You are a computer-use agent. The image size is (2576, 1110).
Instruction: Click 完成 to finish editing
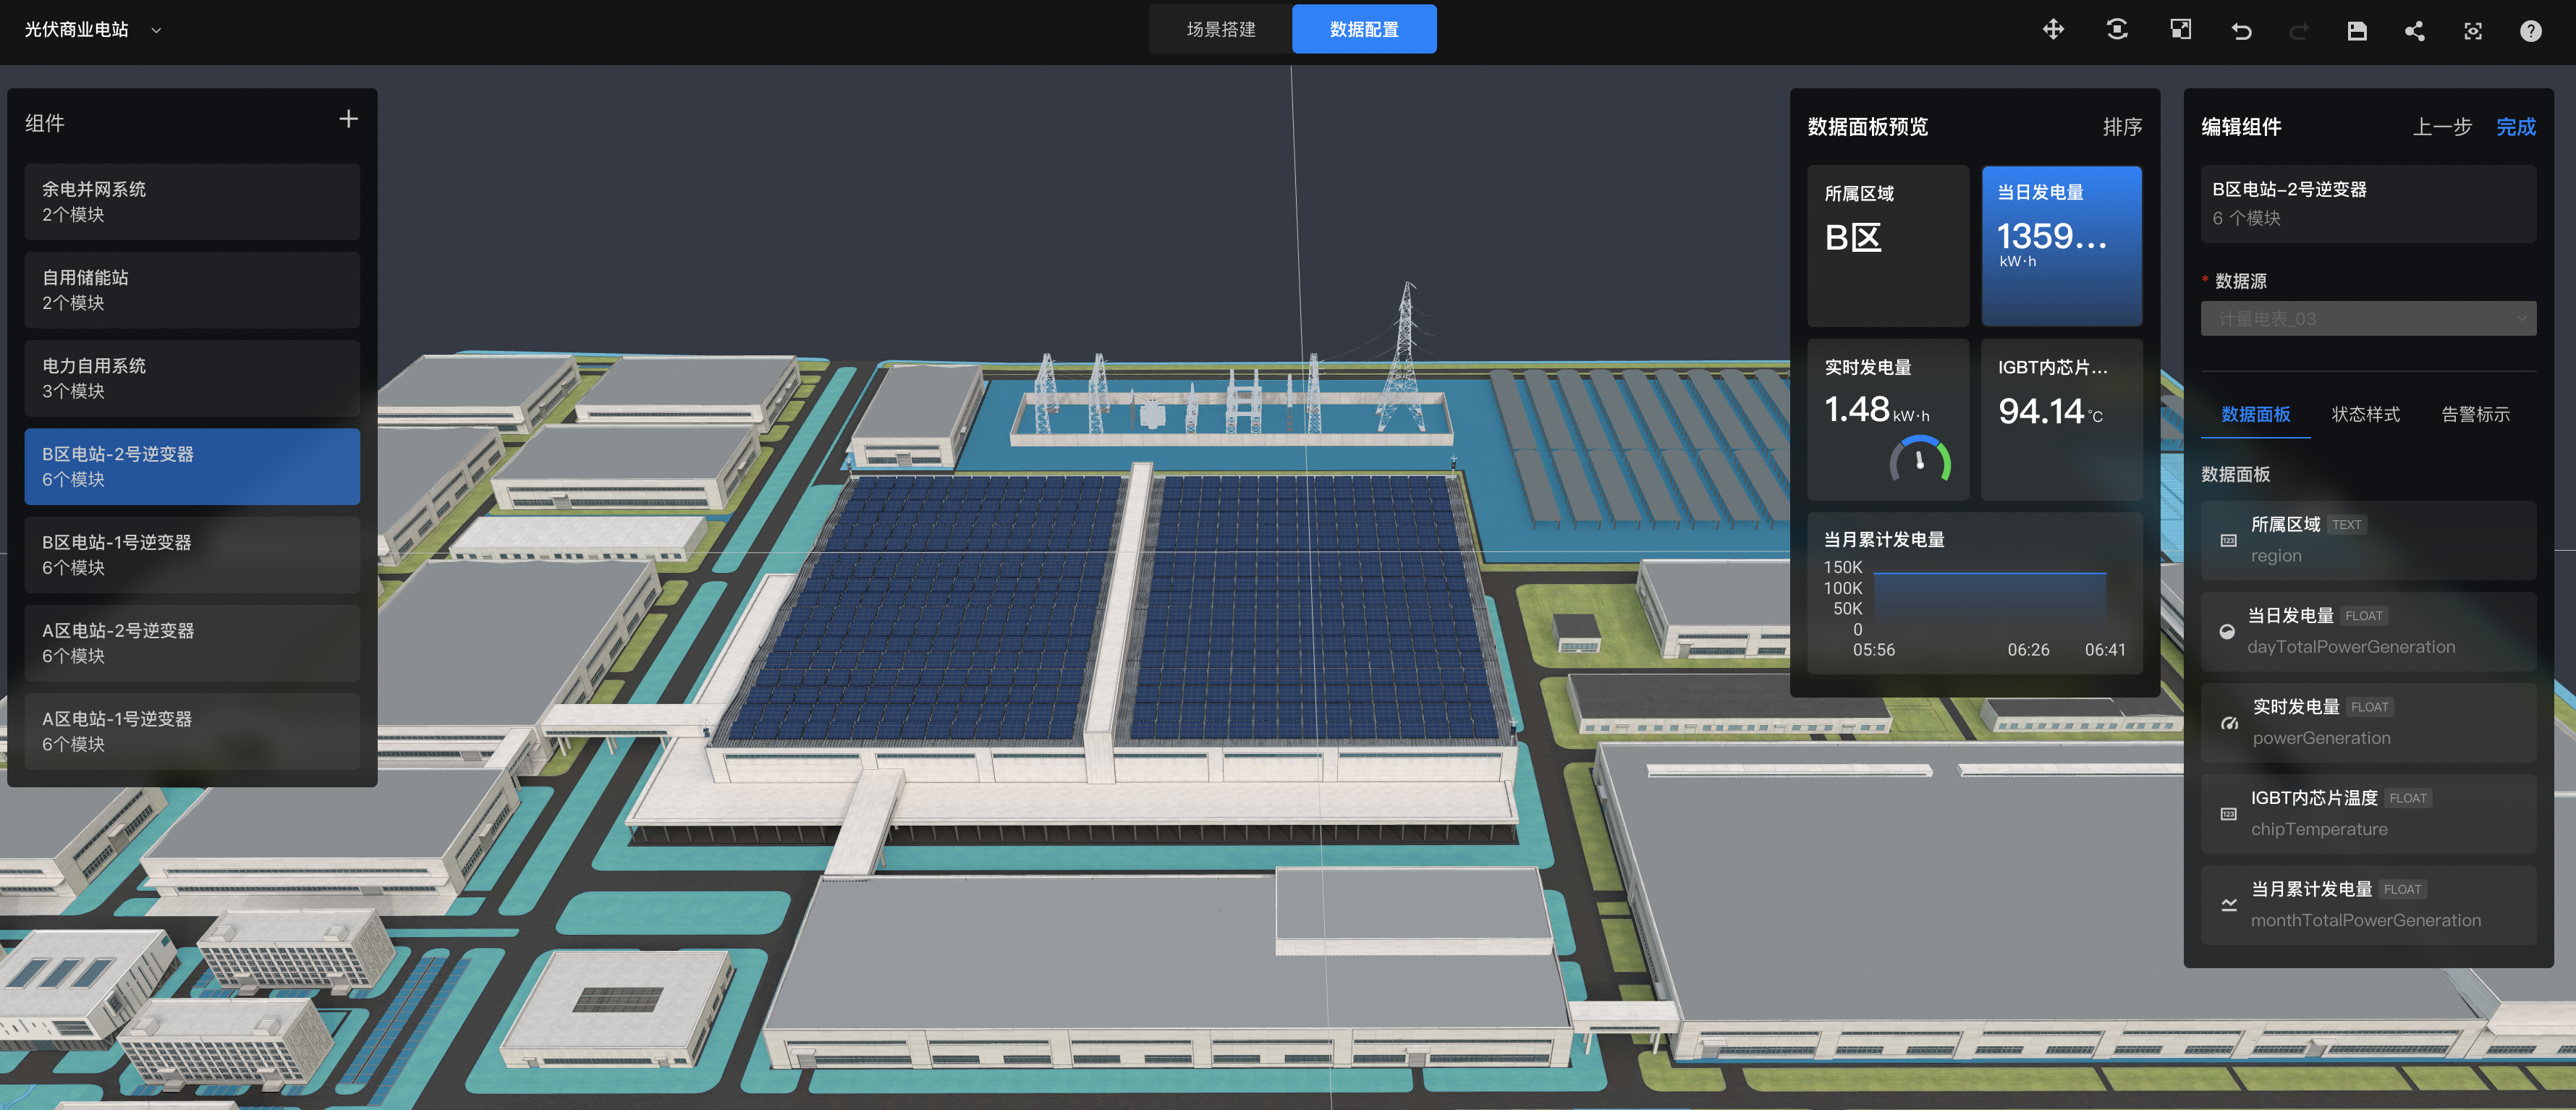tap(2515, 127)
